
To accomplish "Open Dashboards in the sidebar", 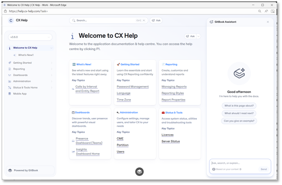I will (x=20, y=75).
